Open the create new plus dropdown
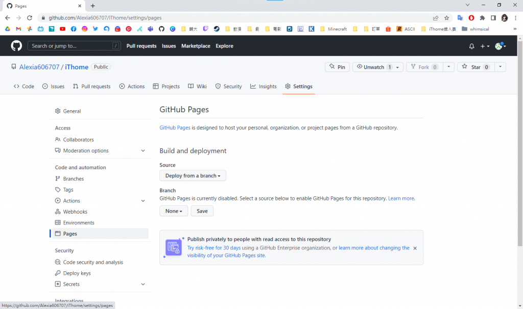This screenshot has height=309, width=523. [485, 46]
